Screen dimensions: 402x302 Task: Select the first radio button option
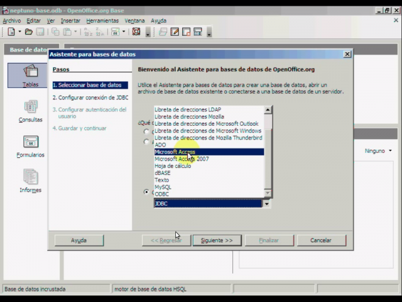click(x=146, y=131)
